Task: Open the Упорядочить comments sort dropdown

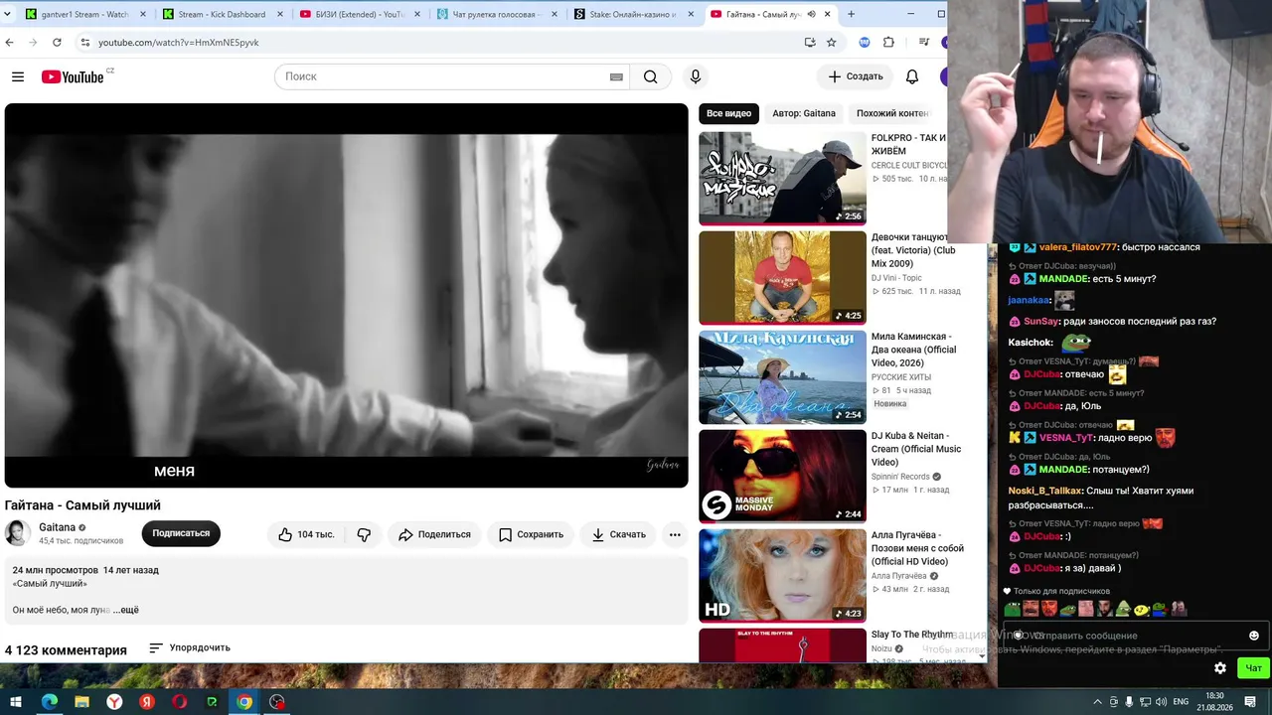Action: (x=190, y=648)
